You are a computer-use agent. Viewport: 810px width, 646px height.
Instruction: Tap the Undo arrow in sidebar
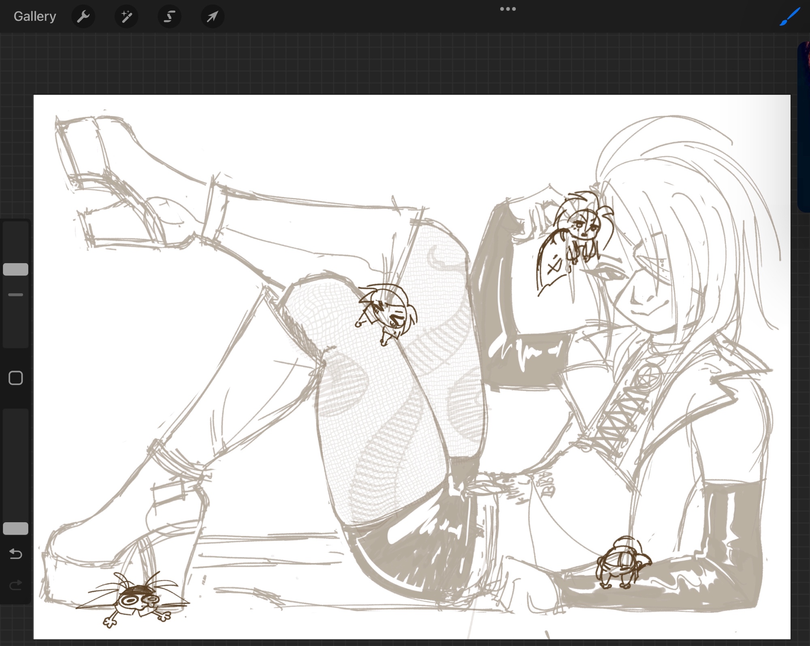coord(15,554)
